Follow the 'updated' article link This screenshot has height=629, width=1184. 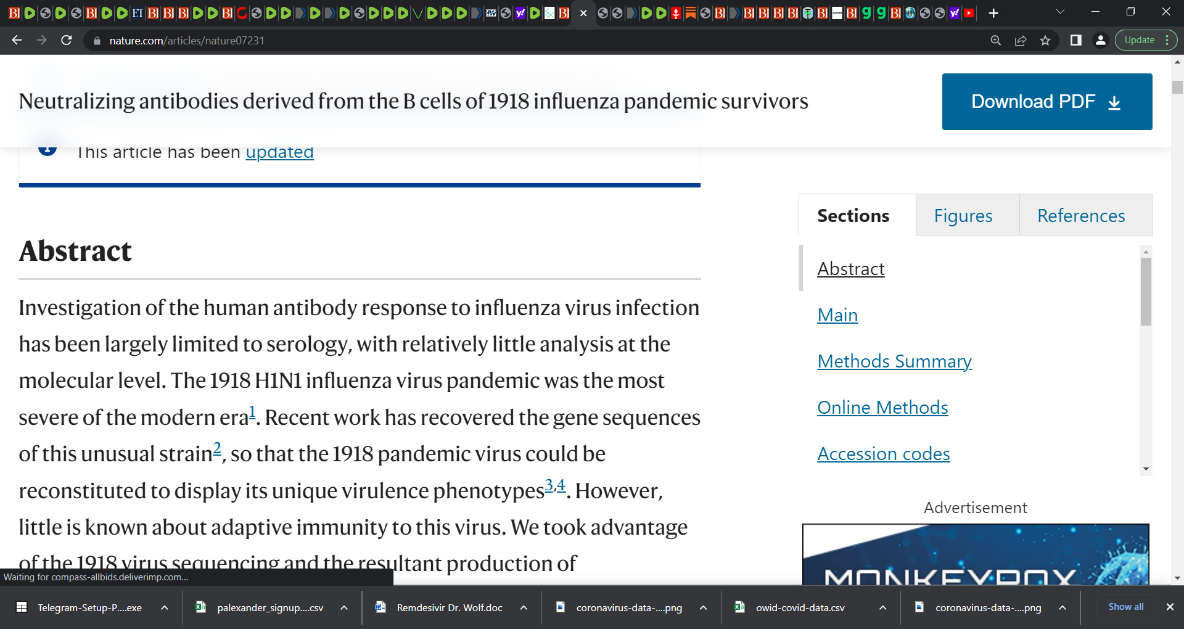280,152
